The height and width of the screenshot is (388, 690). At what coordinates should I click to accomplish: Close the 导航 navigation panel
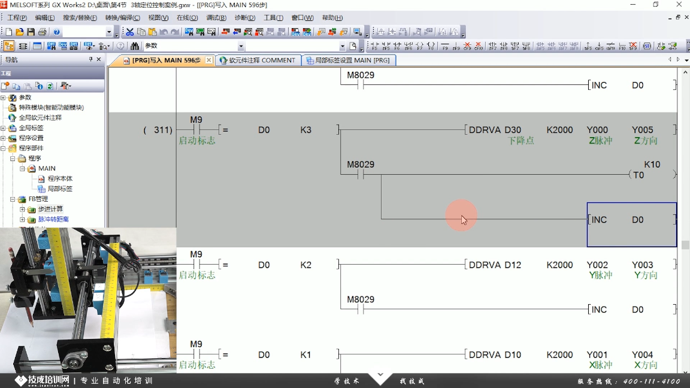point(99,59)
